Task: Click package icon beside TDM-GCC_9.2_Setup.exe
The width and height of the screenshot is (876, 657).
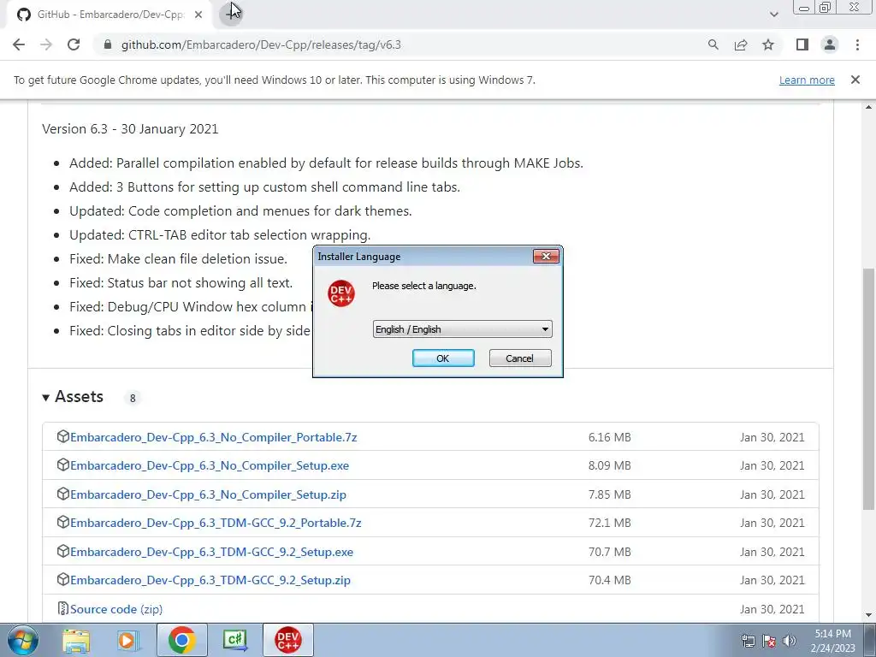Action: [x=63, y=551]
